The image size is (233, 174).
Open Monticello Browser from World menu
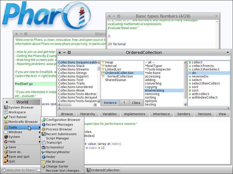coord(23,122)
